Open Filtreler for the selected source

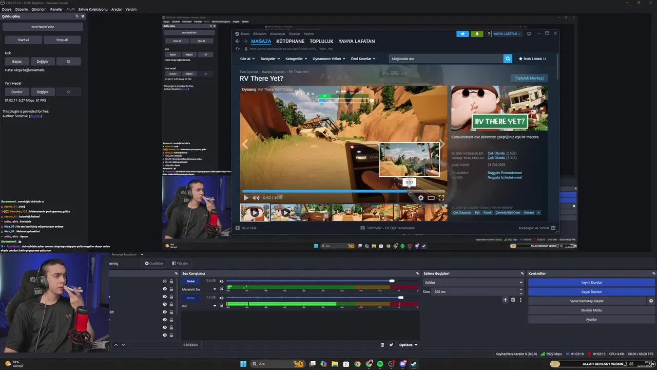point(180,264)
